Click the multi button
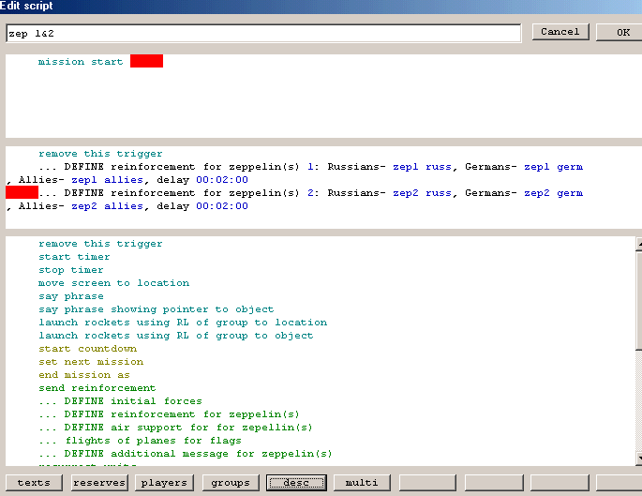Image resolution: width=642 pixels, height=496 pixels. pyautogui.click(x=362, y=483)
